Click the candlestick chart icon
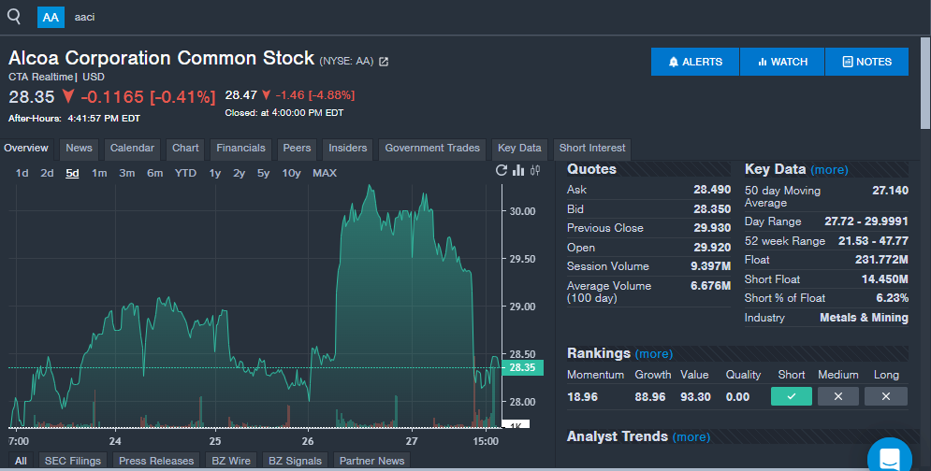 click(535, 170)
